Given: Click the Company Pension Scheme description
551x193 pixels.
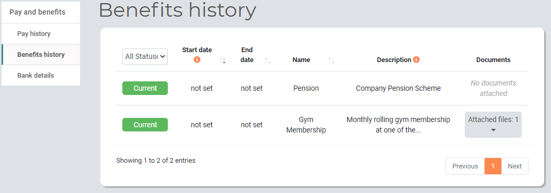Looking at the screenshot, I should click(398, 88).
